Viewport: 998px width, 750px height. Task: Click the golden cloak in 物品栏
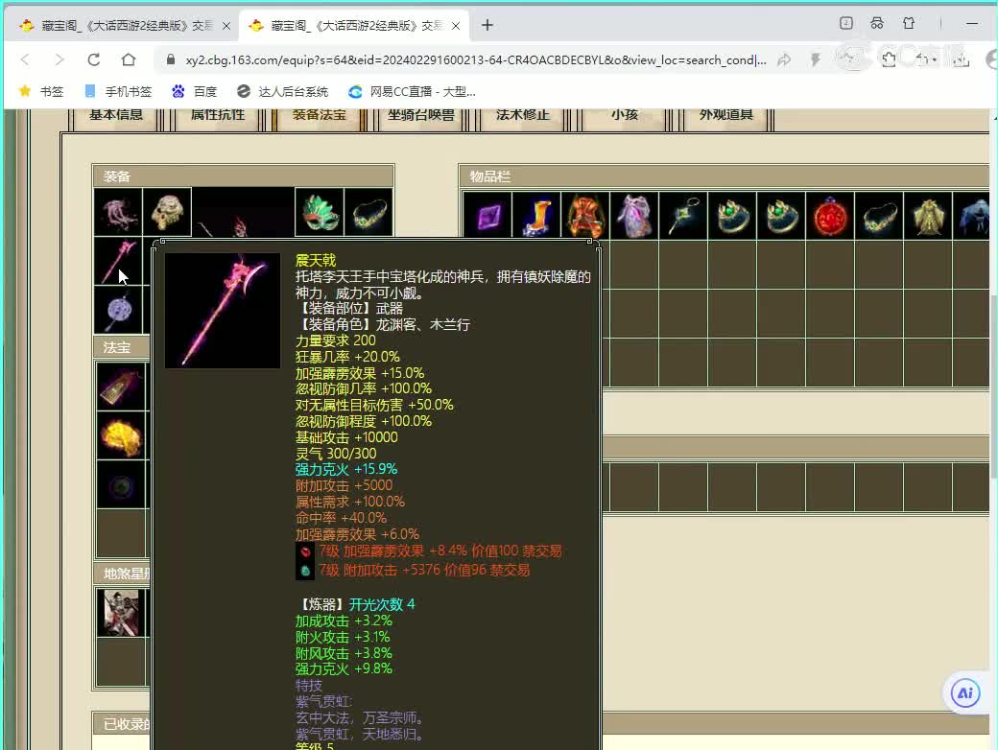click(929, 217)
